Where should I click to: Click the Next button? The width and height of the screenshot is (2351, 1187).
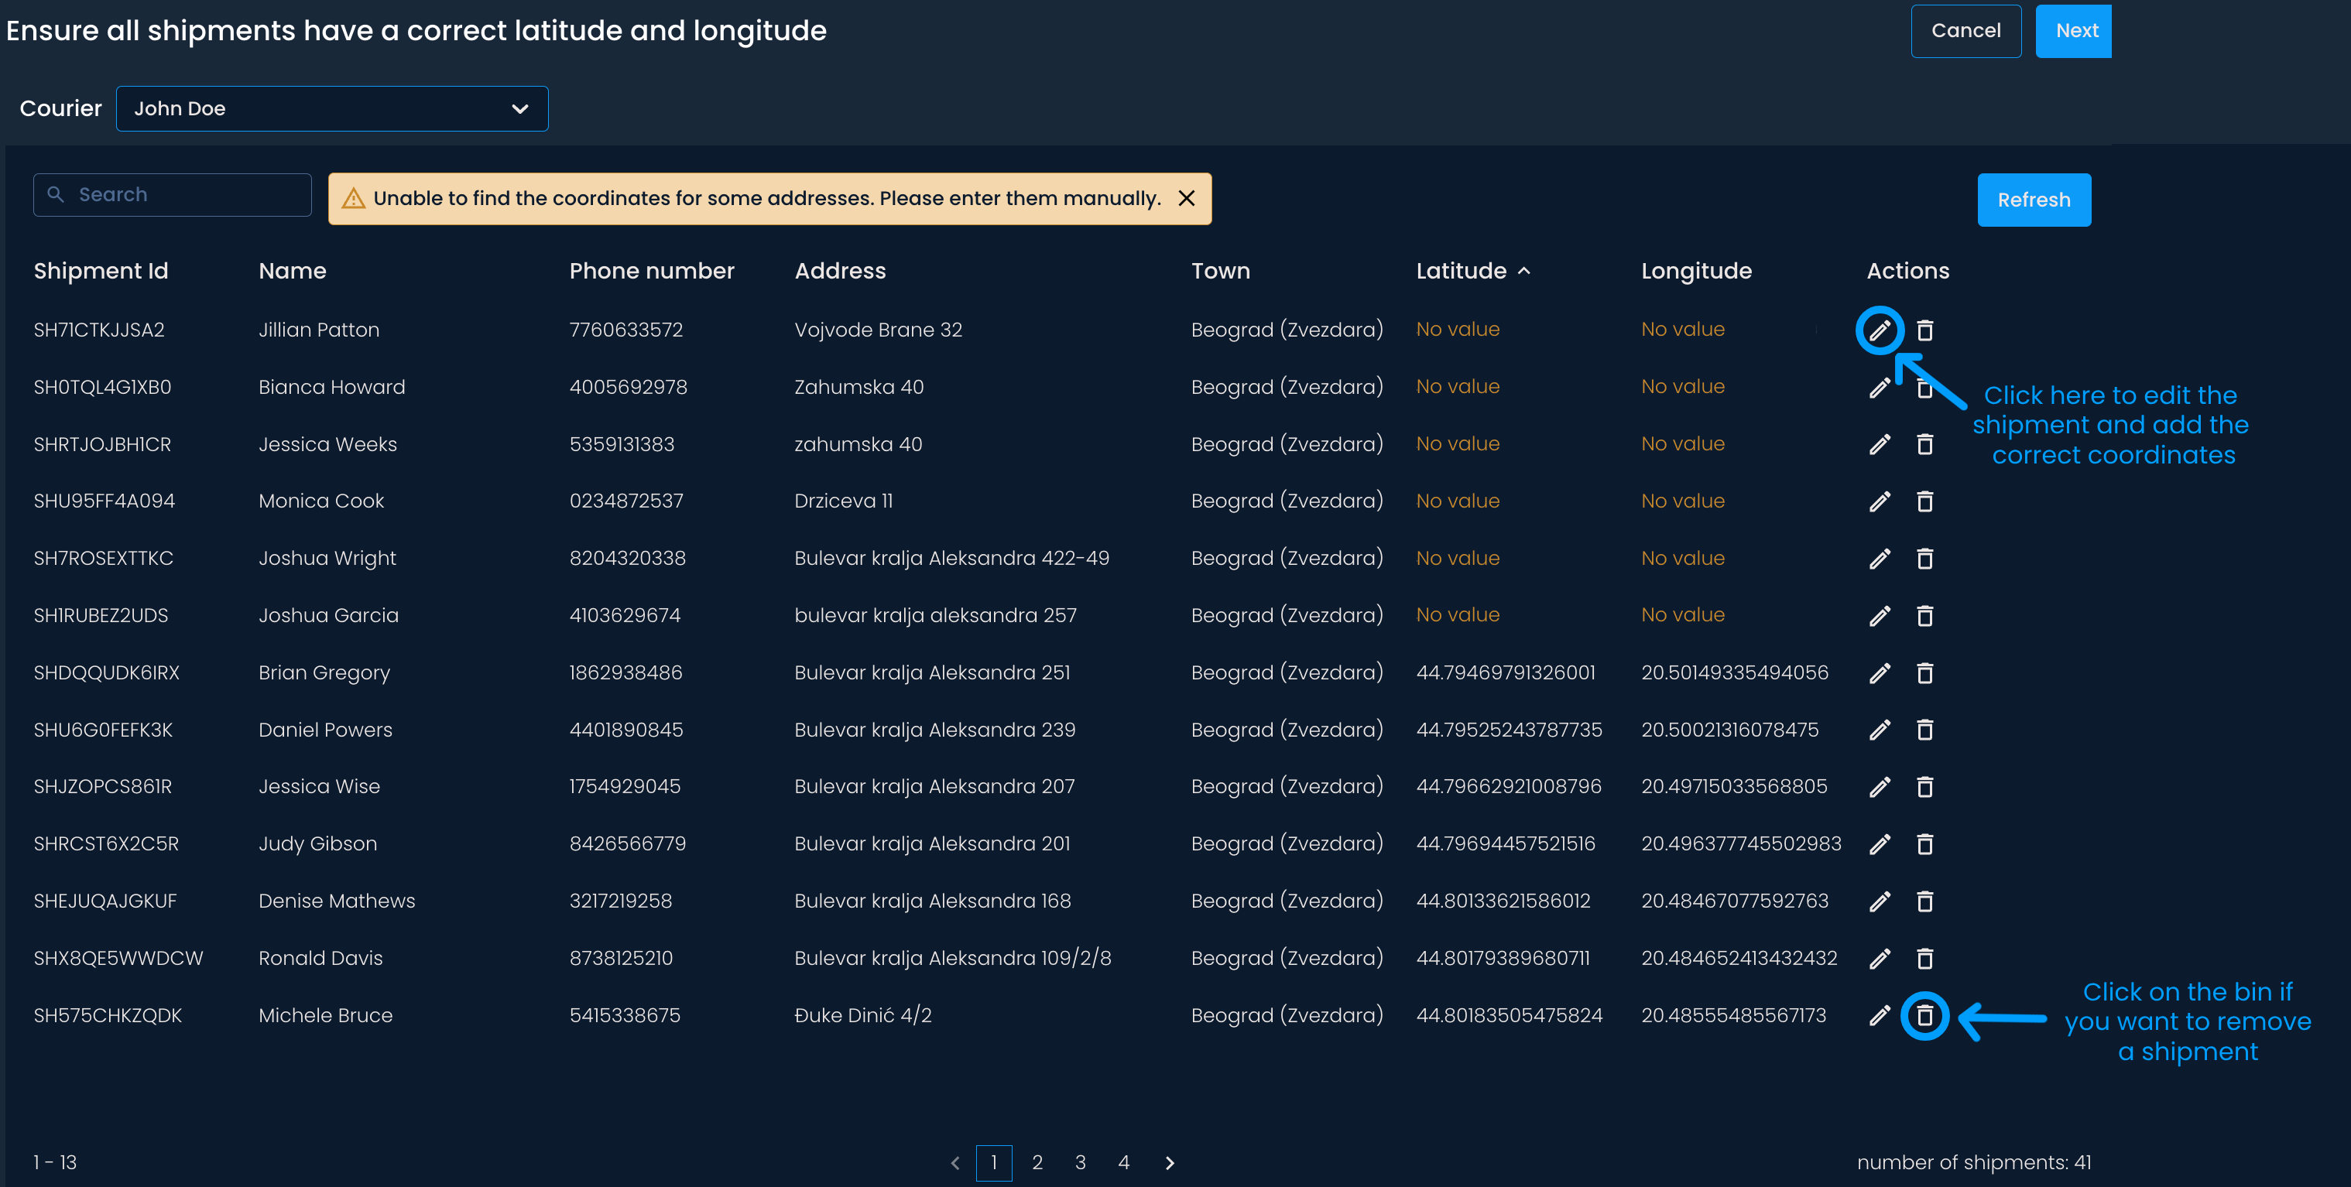tap(2075, 31)
